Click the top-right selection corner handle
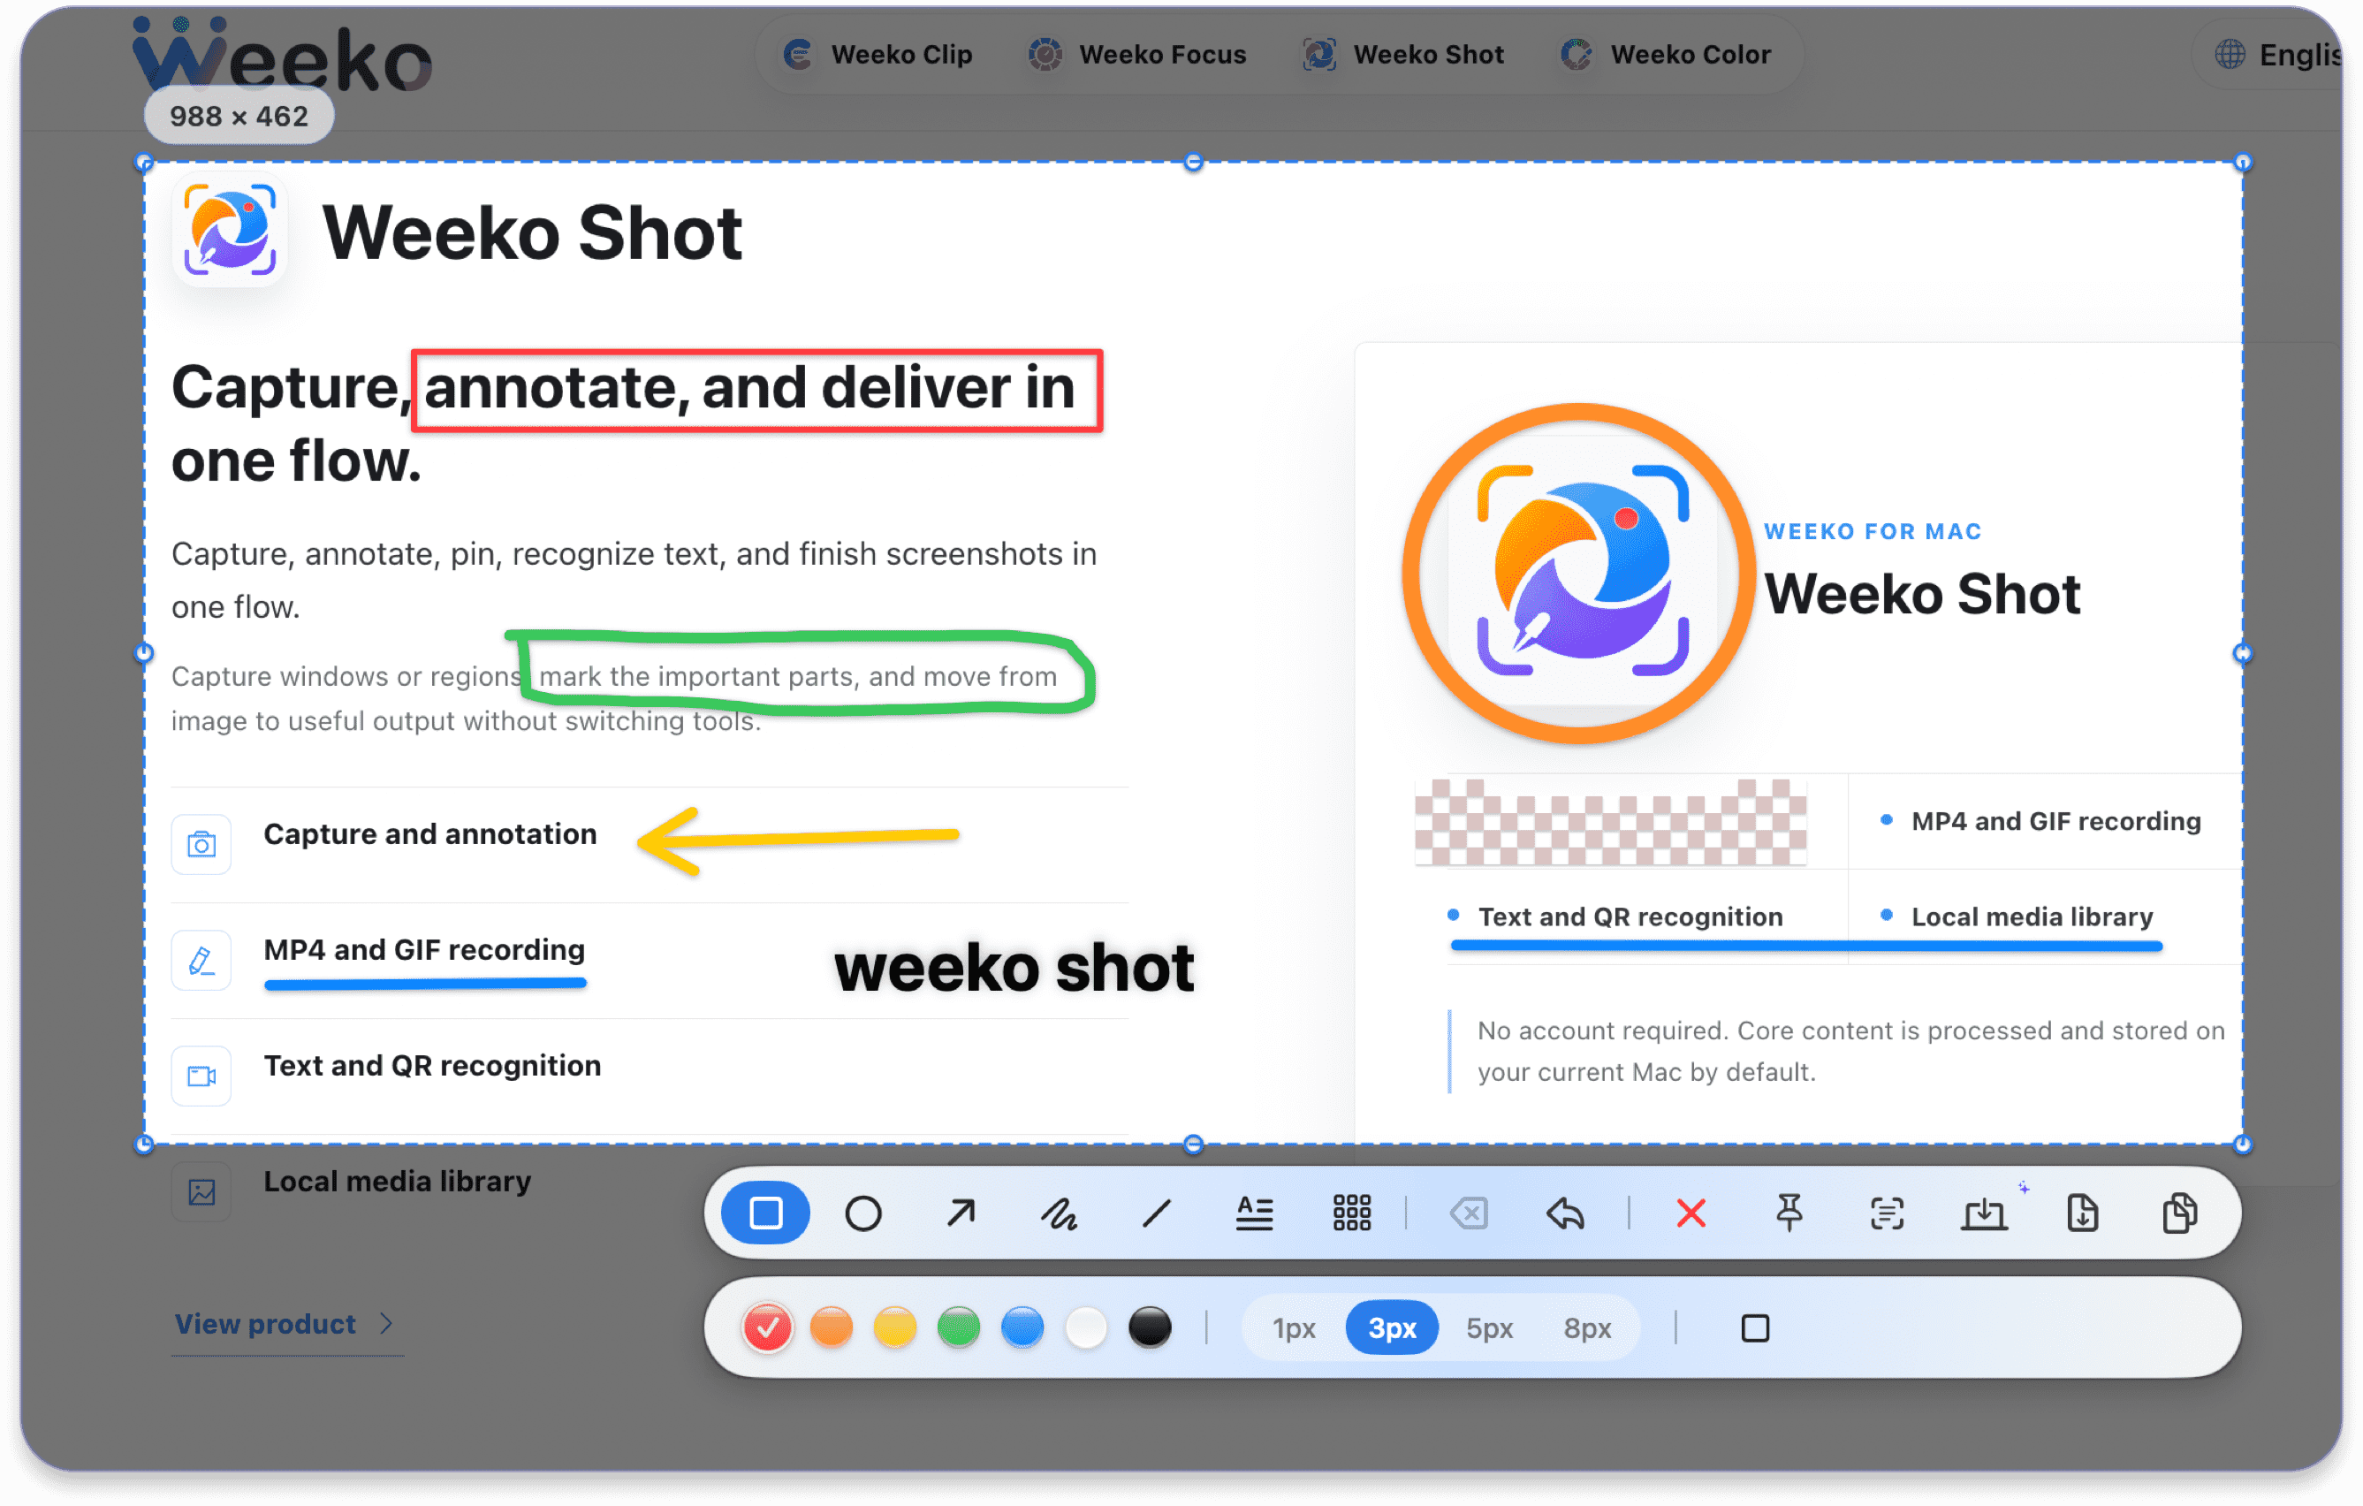Screen dimensions: 2363x1506 [x=2242, y=162]
